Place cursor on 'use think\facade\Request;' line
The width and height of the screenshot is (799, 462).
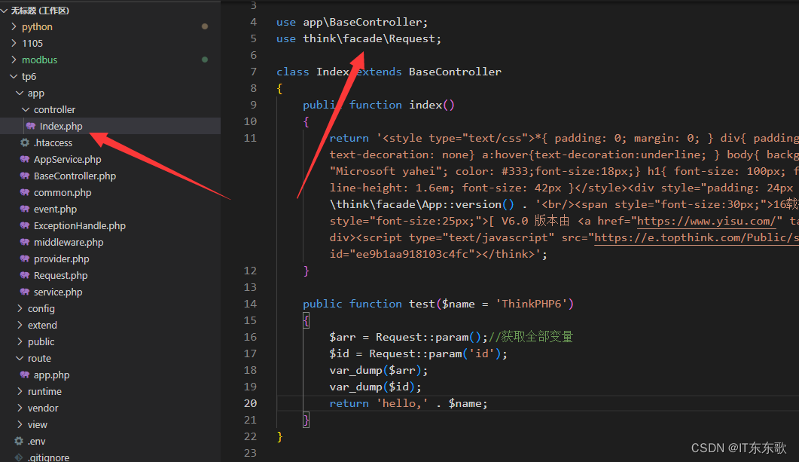[x=358, y=38]
